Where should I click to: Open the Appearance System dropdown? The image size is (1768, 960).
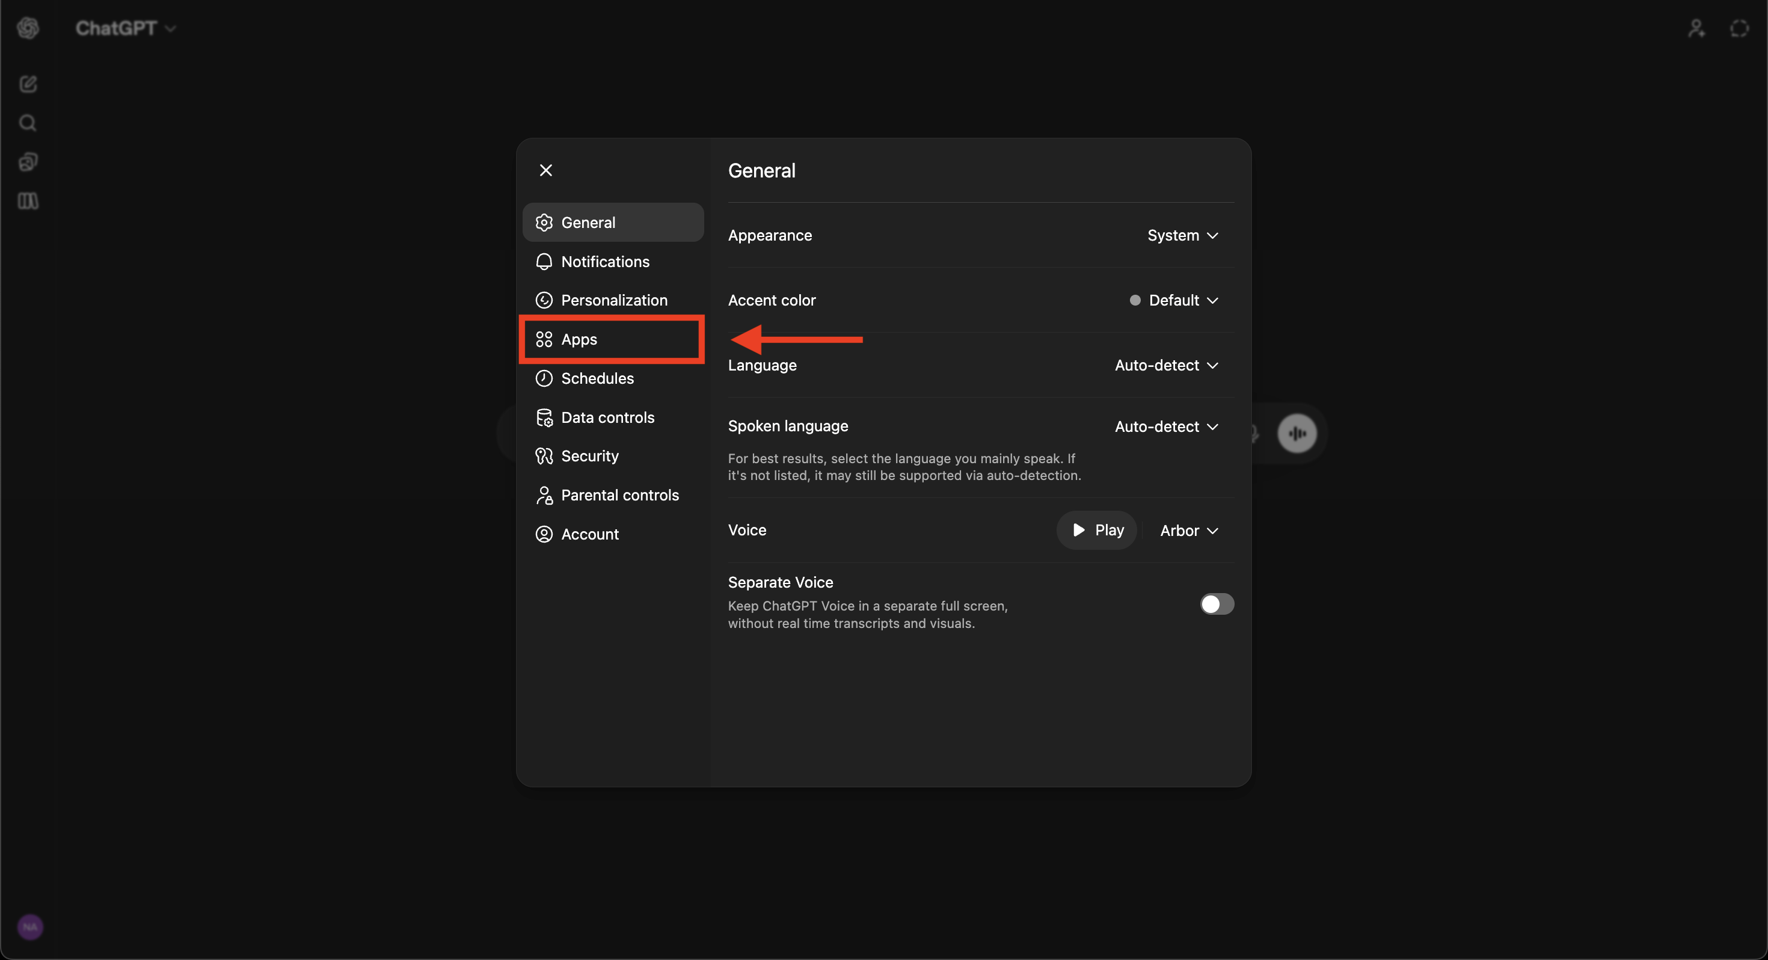[1182, 236]
